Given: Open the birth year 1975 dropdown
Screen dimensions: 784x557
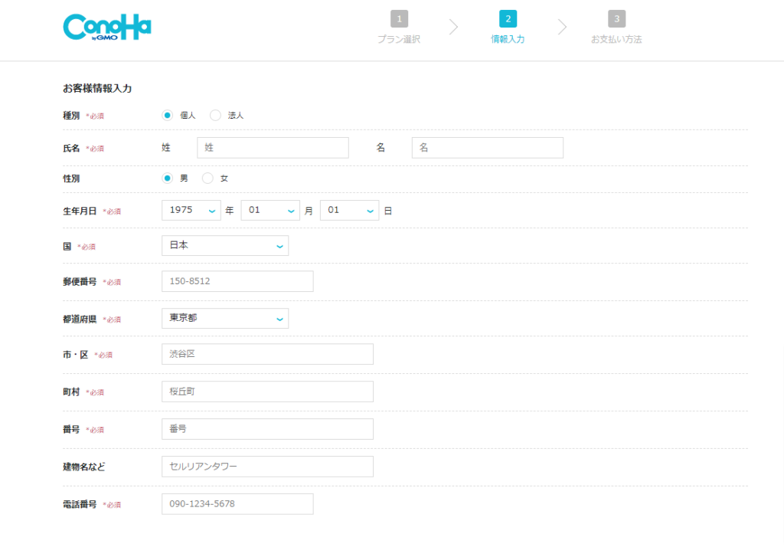Looking at the screenshot, I should (191, 210).
